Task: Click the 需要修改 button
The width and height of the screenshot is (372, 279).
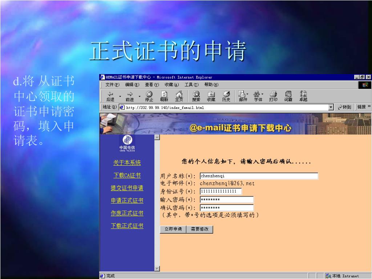Action: pyautogui.click(x=200, y=229)
